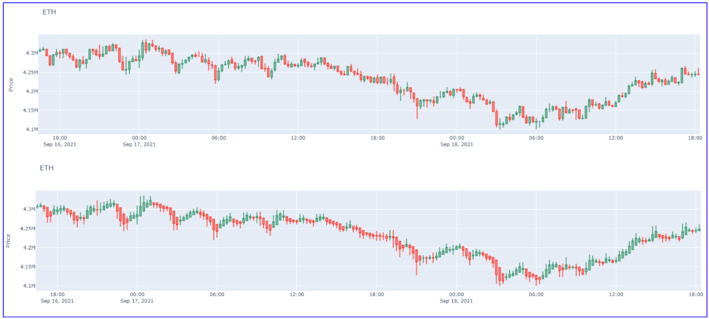Click the 4.2M tick on the upper chart

click(x=31, y=91)
